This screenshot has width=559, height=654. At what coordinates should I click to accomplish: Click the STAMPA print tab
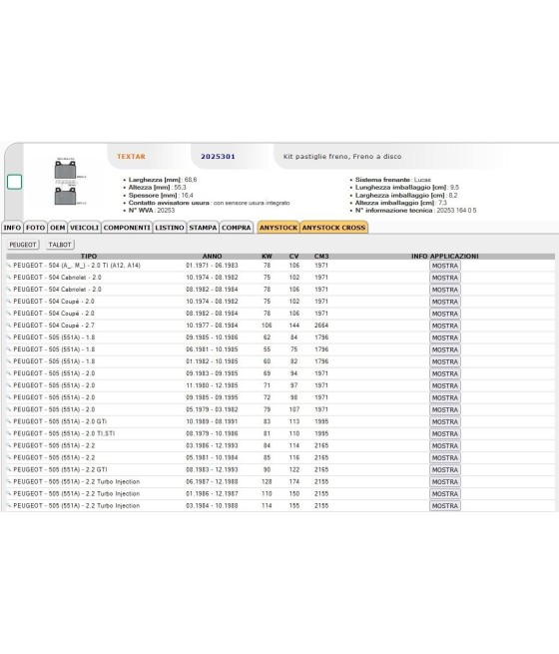tap(203, 228)
